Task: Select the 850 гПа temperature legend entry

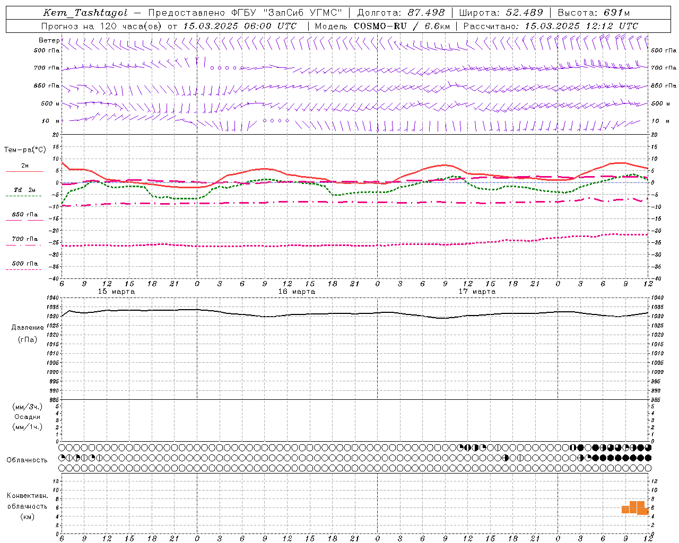Action: tap(24, 215)
